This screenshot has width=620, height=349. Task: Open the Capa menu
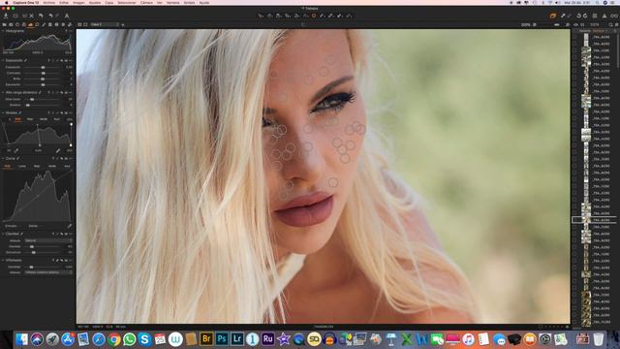click(x=109, y=2)
